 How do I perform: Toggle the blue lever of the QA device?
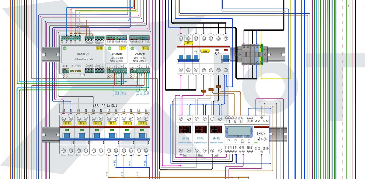click(x=225, y=59)
